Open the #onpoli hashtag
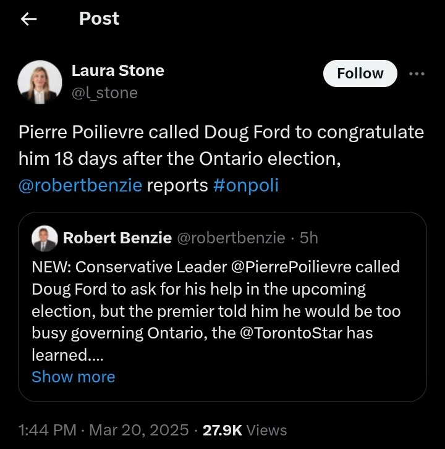The width and height of the screenshot is (445, 449). point(245,185)
